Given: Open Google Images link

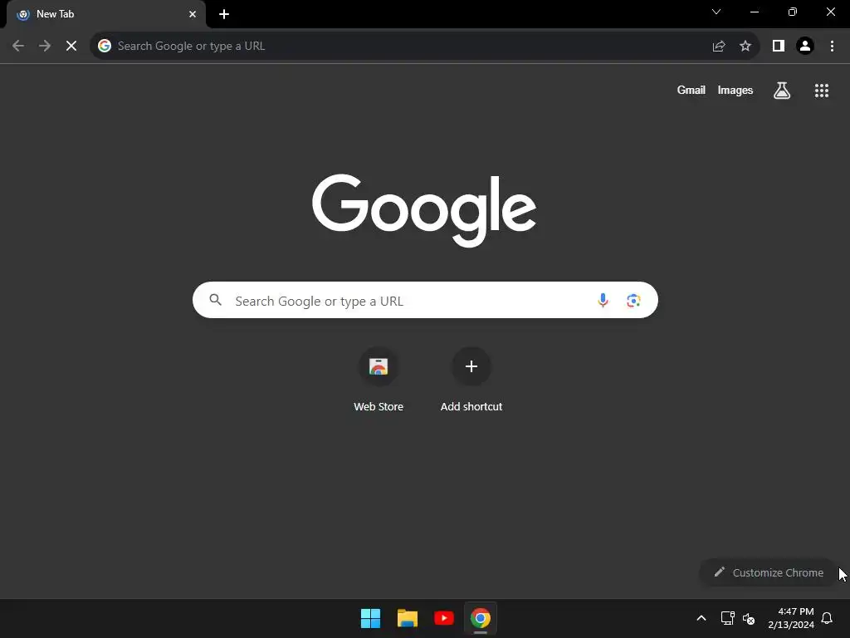Looking at the screenshot, I should (x=735, y=90).
